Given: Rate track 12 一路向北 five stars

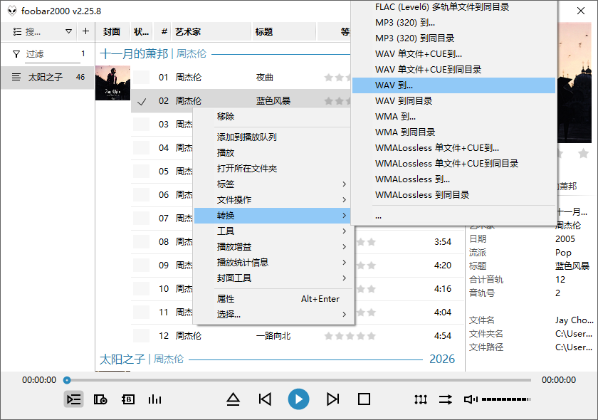Looking at the screenshot, I should (372, 336).
